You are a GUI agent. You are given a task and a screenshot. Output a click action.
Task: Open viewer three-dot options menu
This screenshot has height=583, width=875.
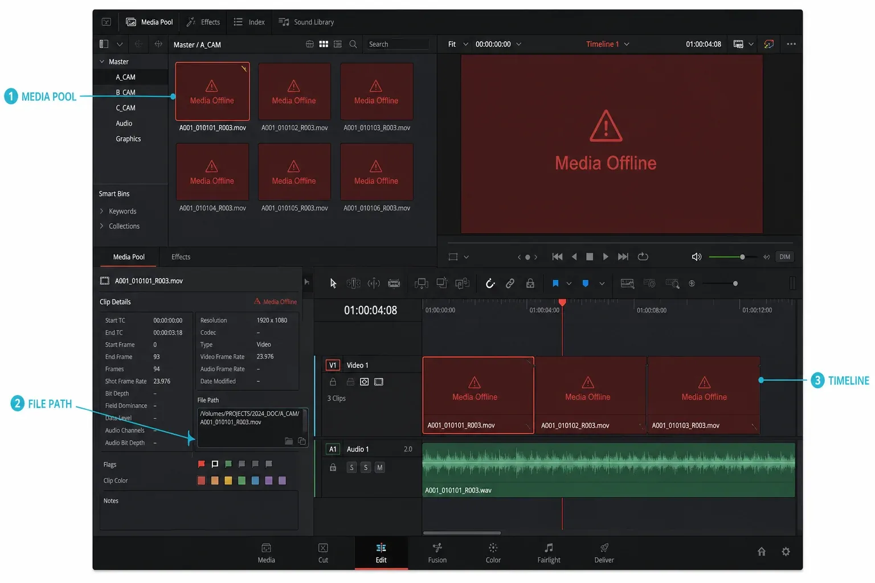[x=791, y=44]
